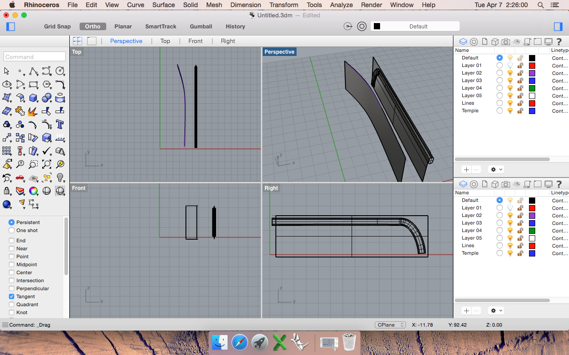Open the Sphere tool
569x355 pixels.
[x=47, y=98]
